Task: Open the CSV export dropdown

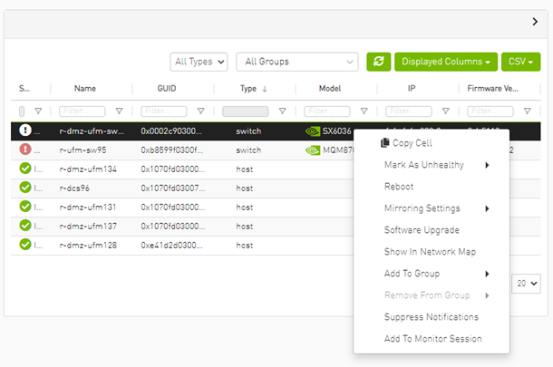Action: (x=519, y=62)
